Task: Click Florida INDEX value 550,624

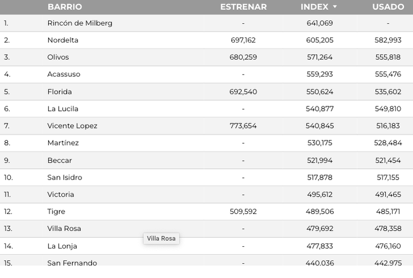Action: pos(320,92)
